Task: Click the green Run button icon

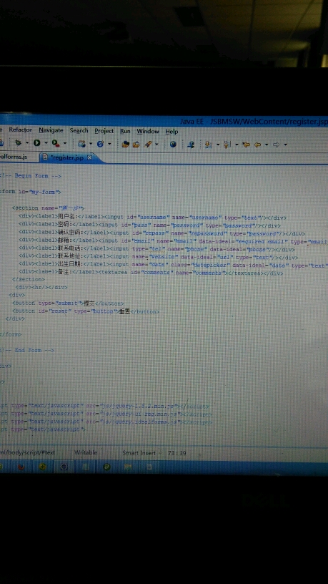Action: tap(37, 143)
